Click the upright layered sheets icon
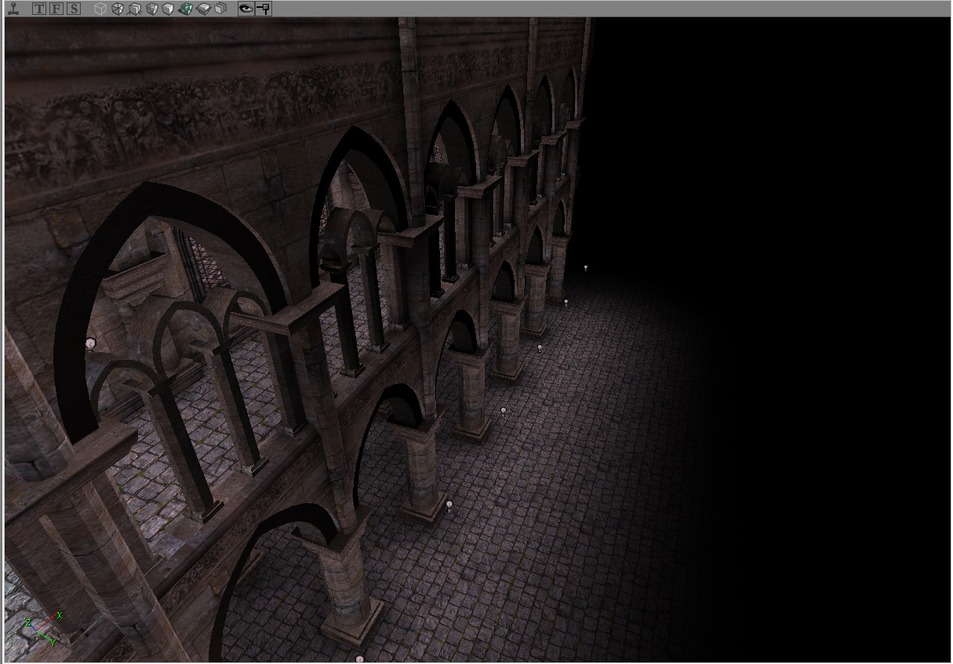The image size is (953, 664). [x=220, y=9]
